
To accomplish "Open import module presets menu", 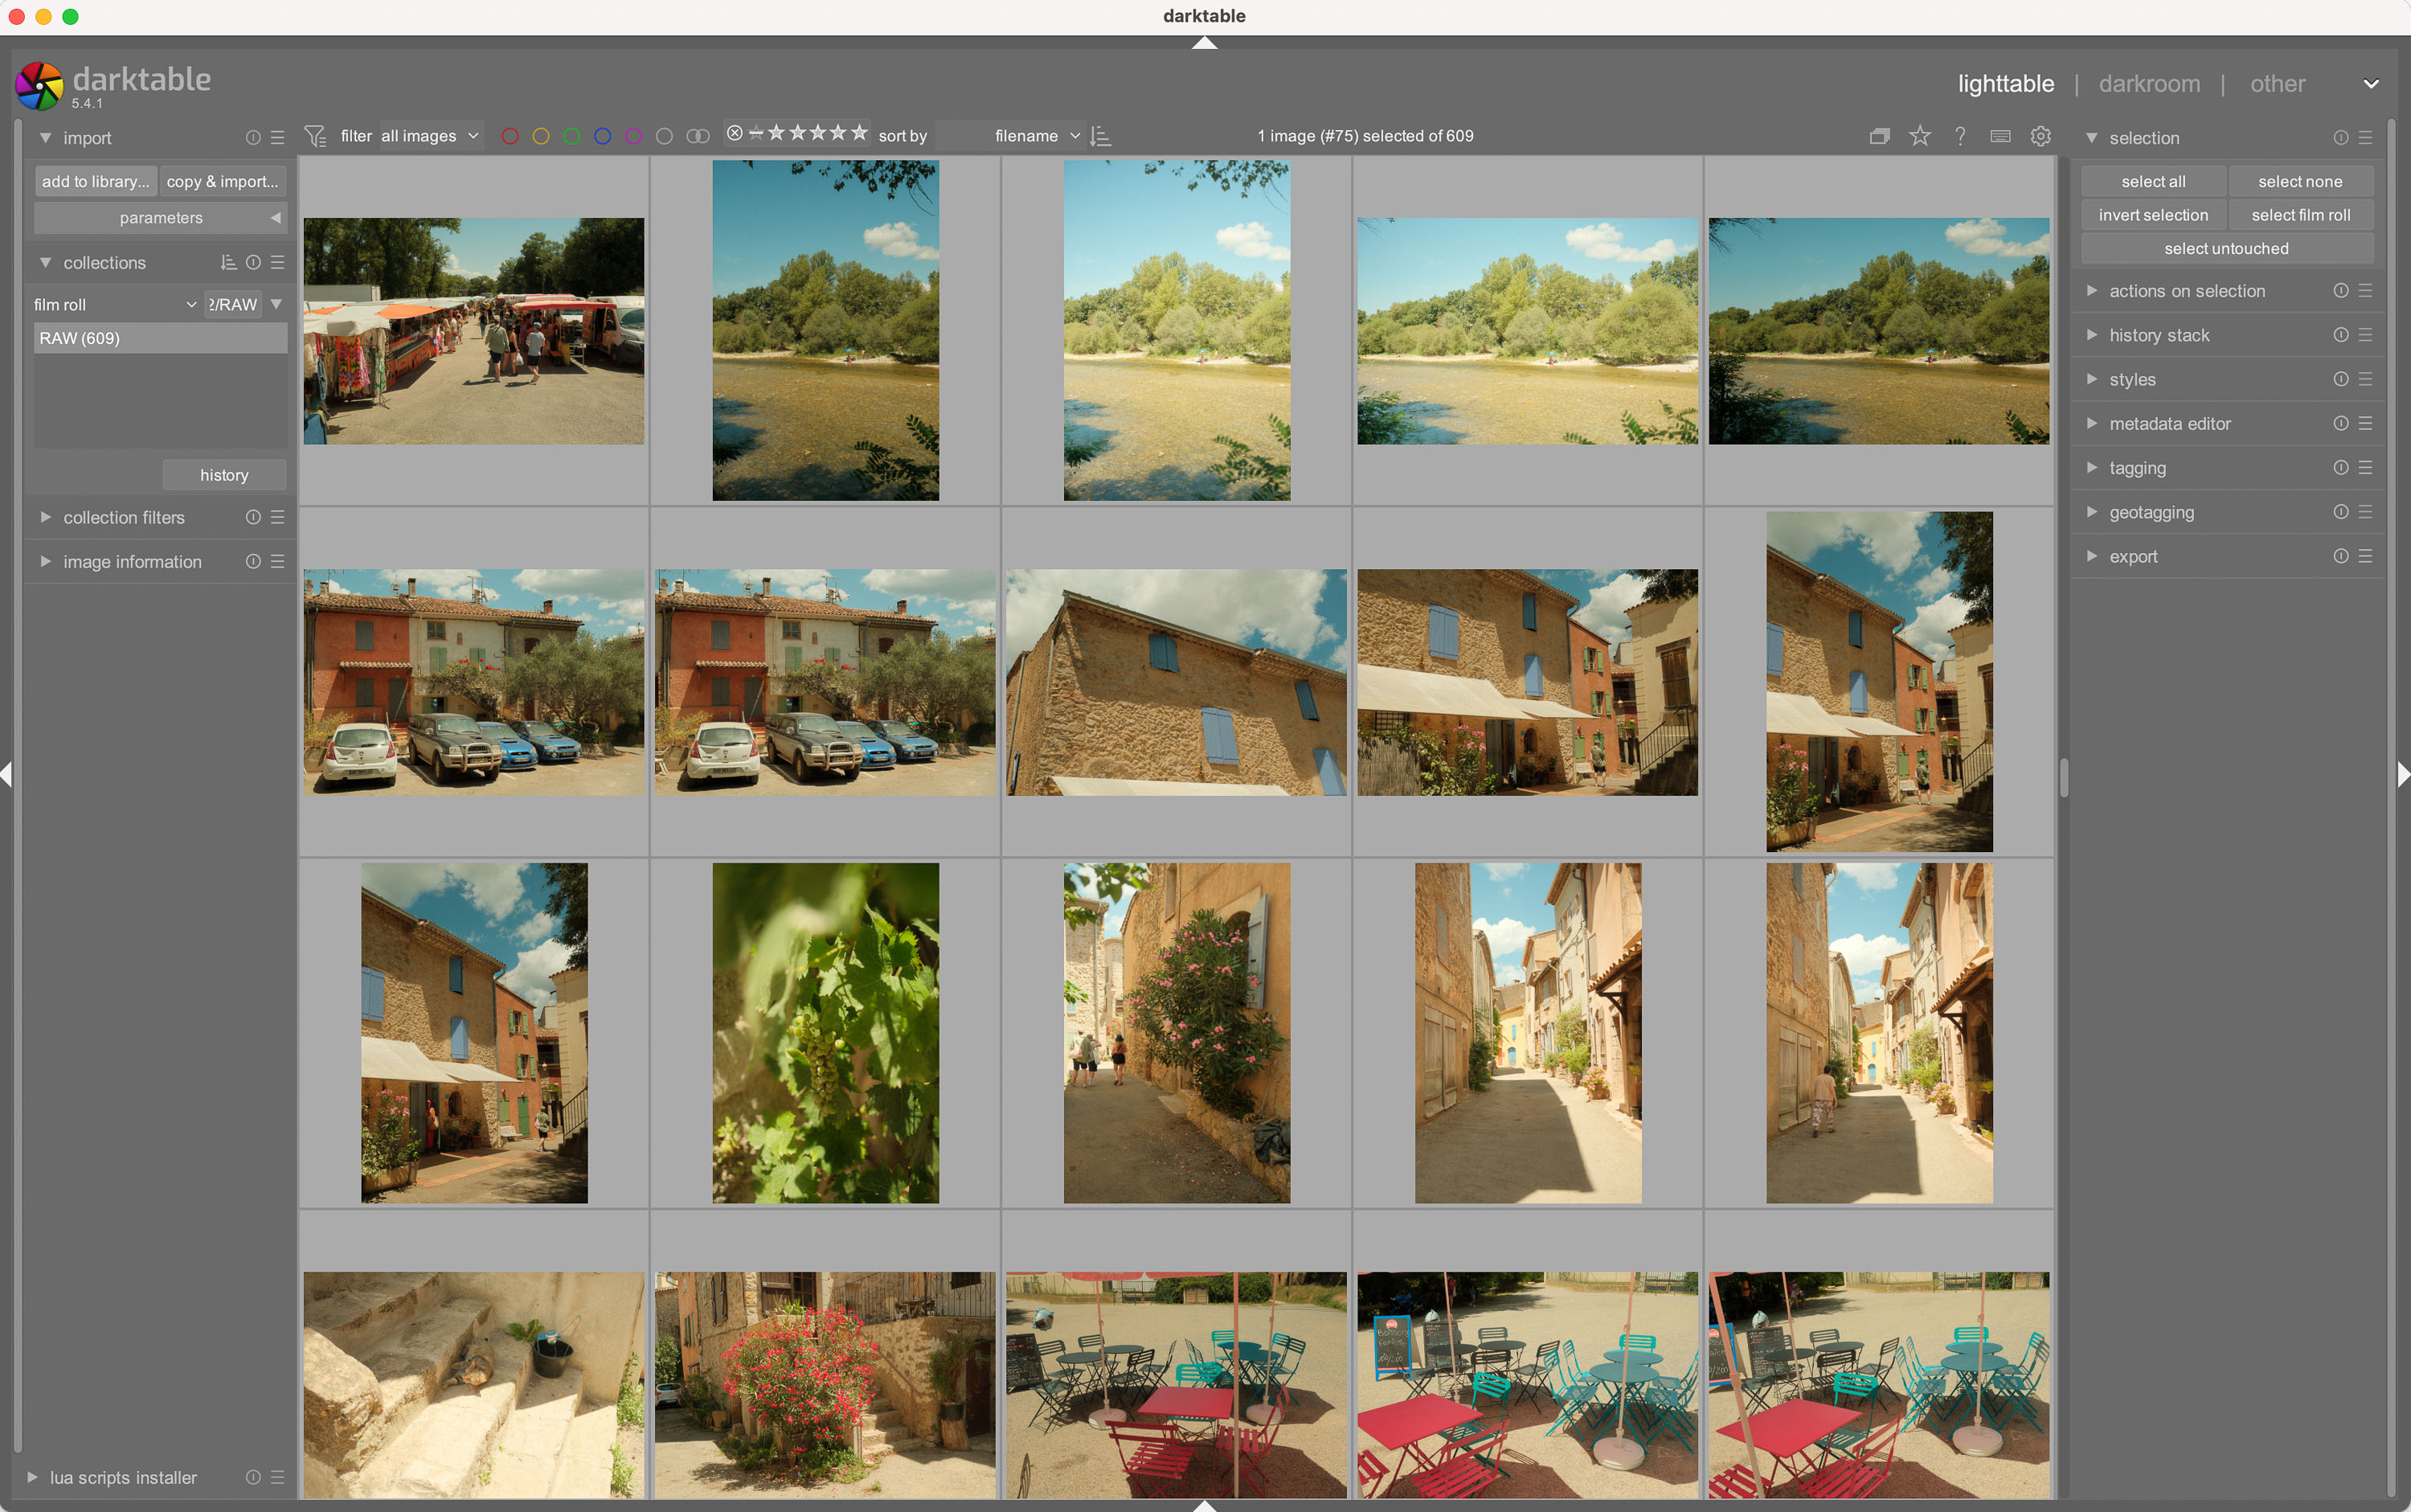I will pos(278,138).
